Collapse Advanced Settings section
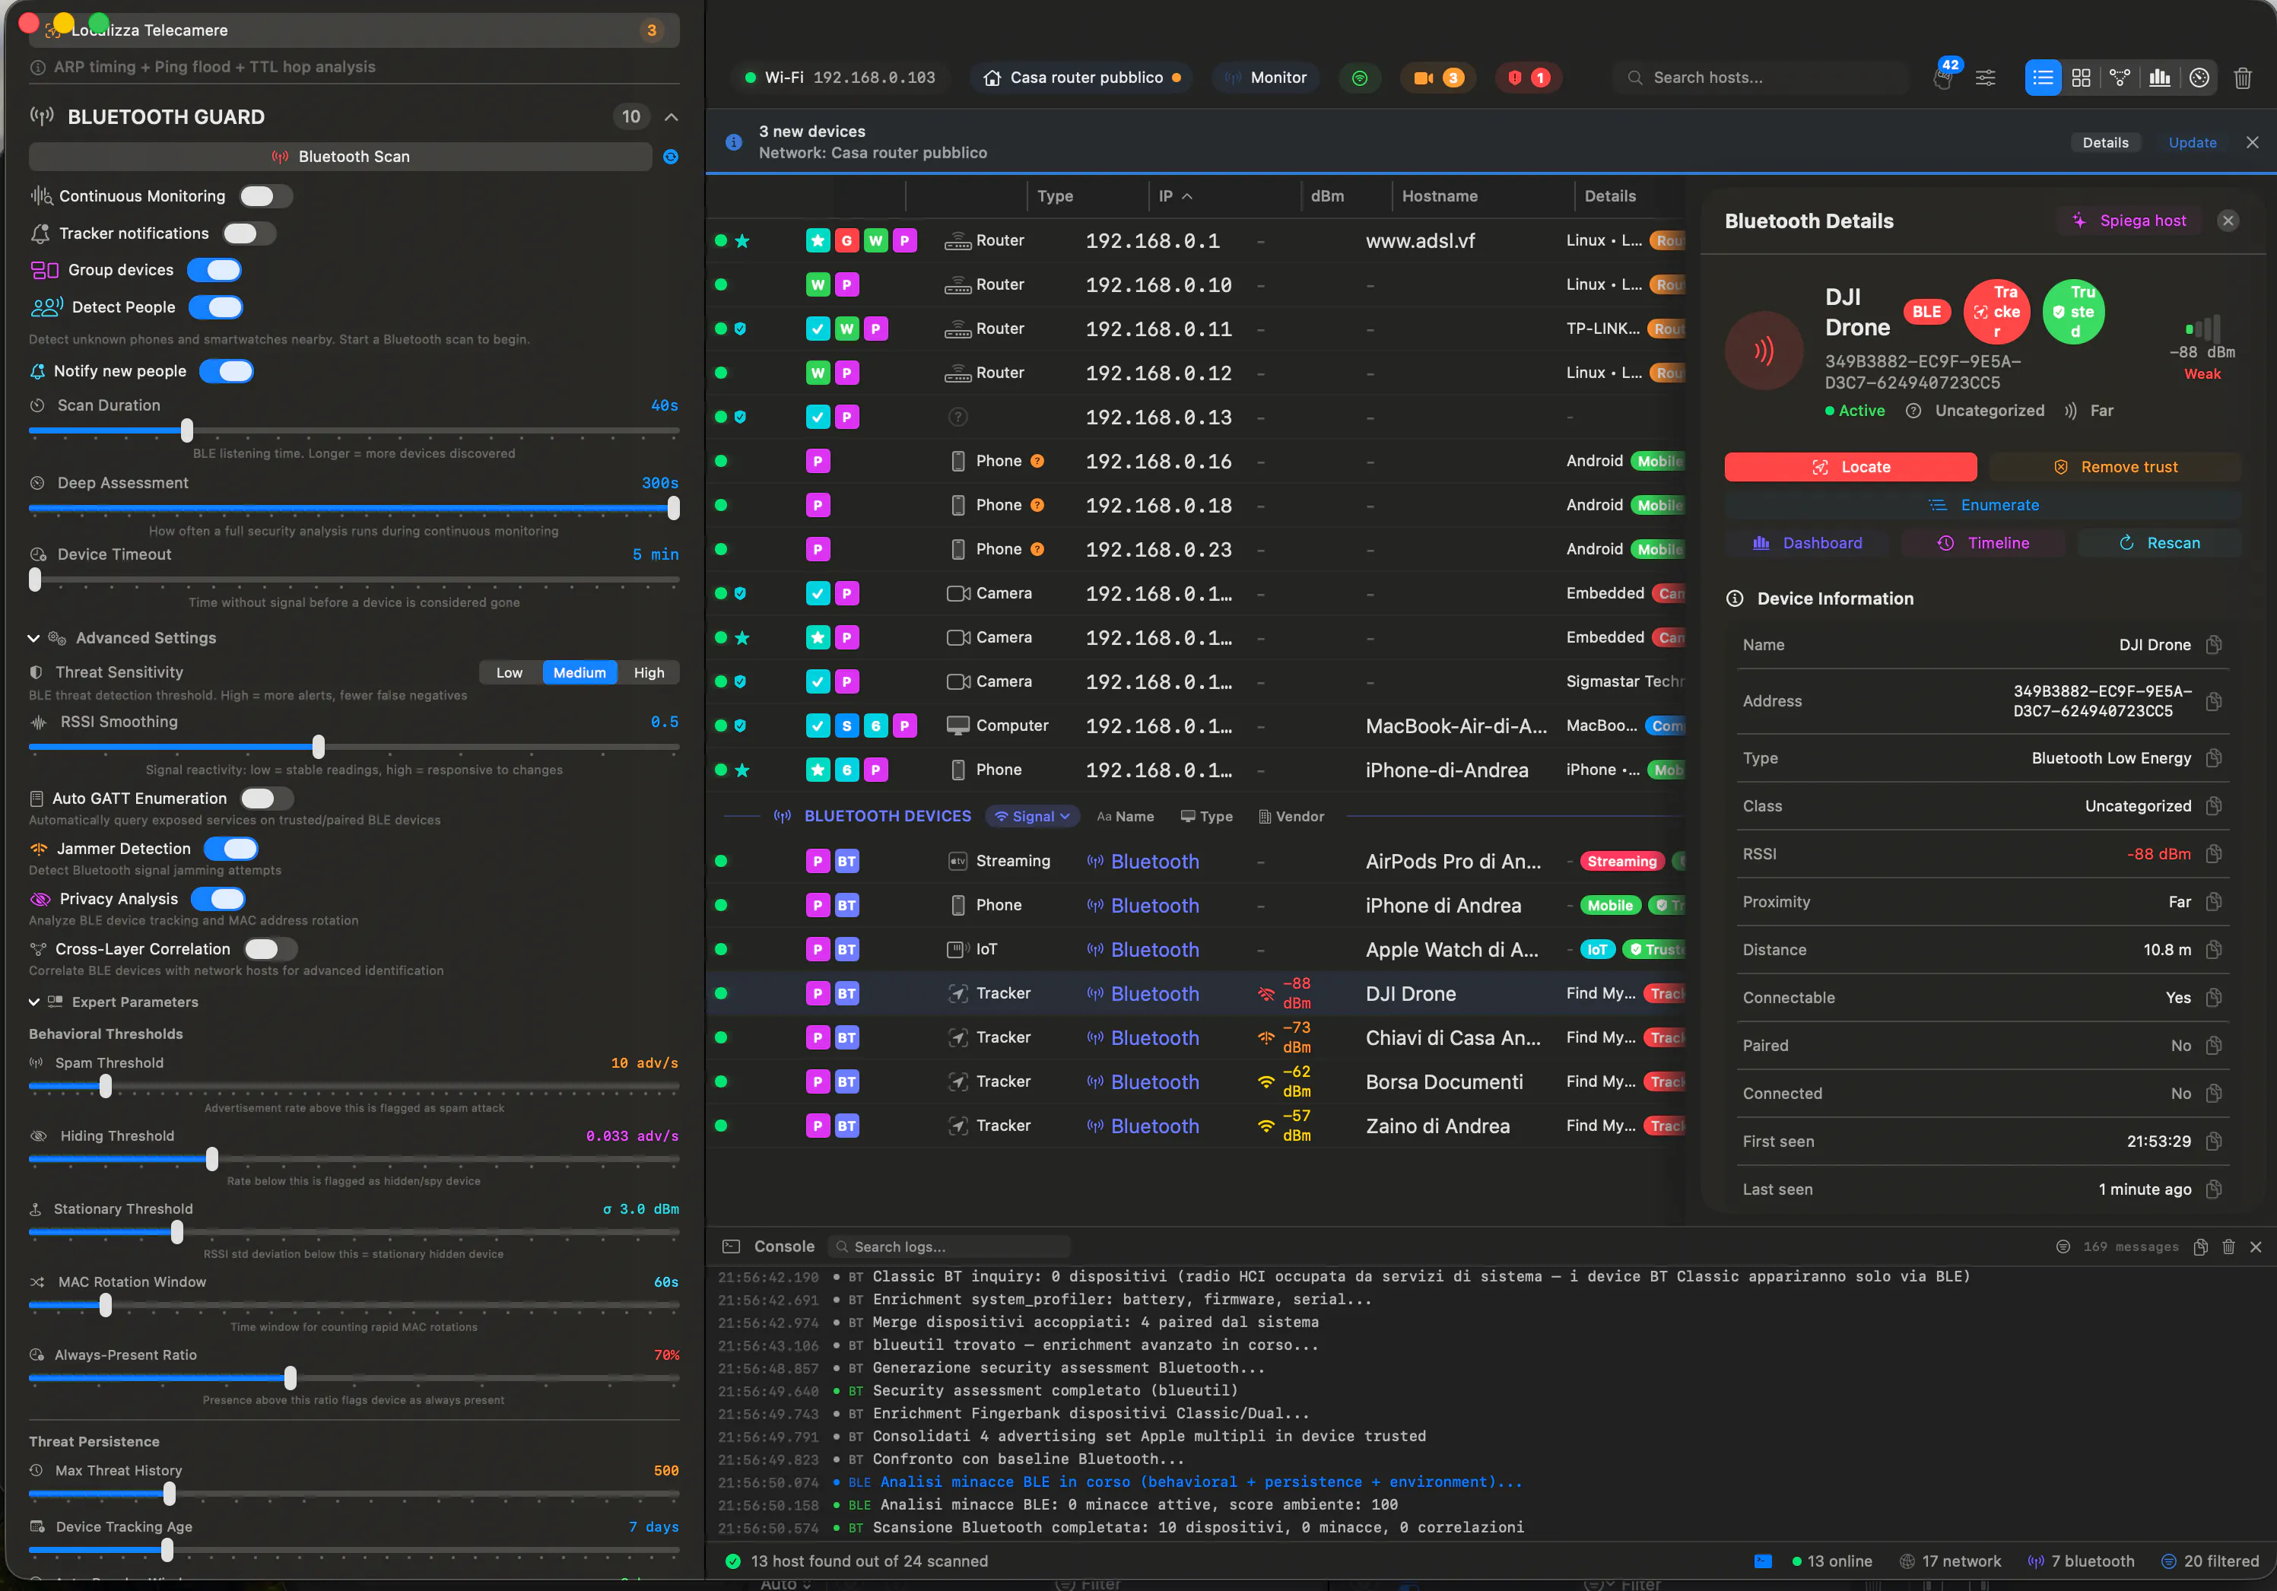Image resolution: width=2277 pixels, height=1591 pixels. (x=33, y=638)
